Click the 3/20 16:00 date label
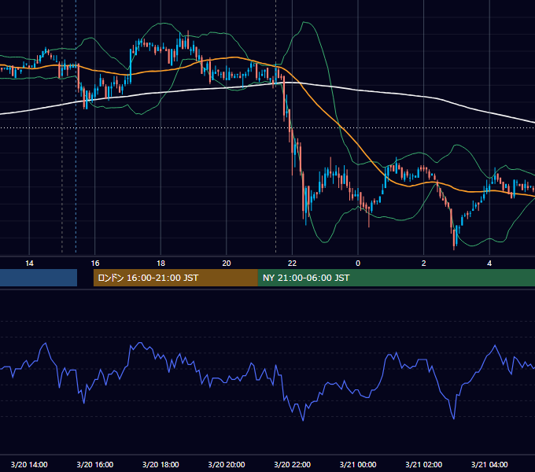 95,464
